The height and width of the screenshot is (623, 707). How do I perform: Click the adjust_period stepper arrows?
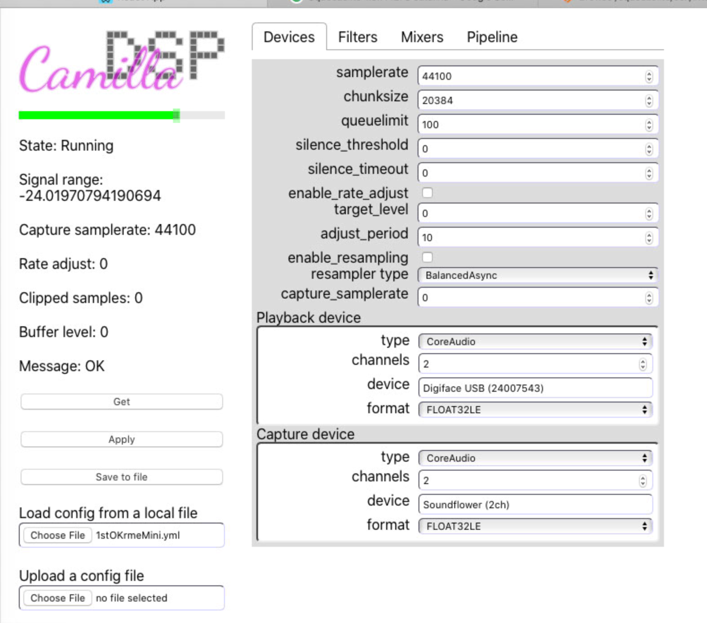coord(649,238)
